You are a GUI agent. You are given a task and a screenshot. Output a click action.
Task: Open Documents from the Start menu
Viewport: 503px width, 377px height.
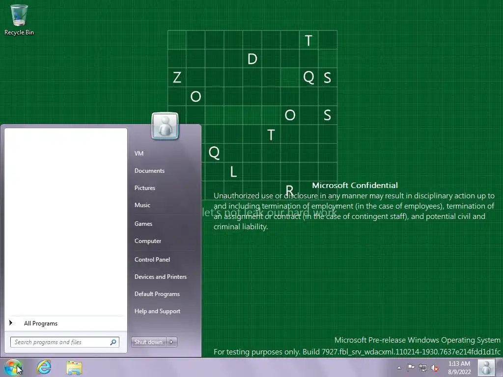[x=149, y=171]
